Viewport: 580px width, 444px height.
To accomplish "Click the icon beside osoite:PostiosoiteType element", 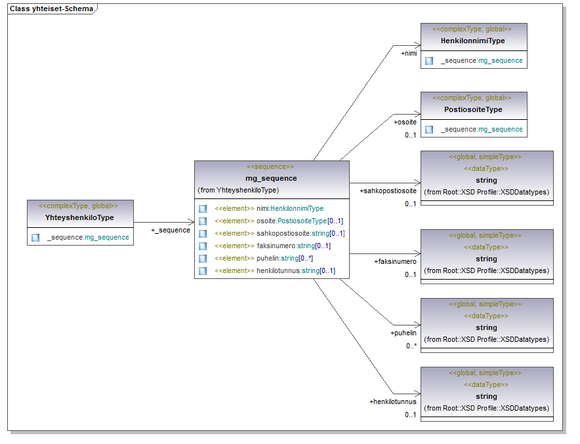I will click(203, 221).
